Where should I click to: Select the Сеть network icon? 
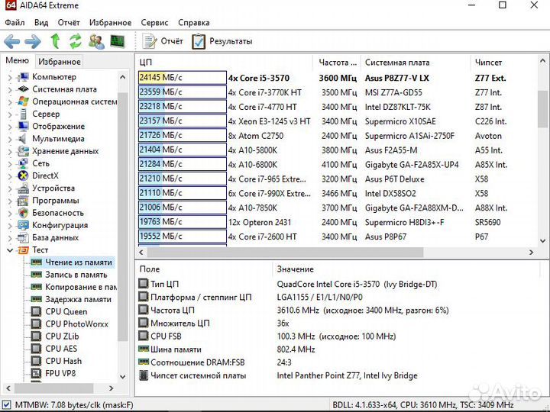point(23,163)
